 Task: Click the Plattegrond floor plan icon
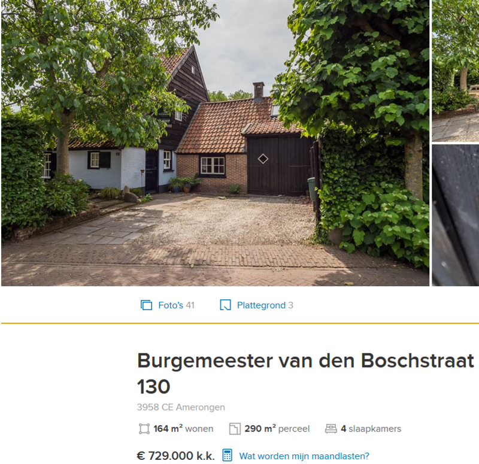(226, 305)
